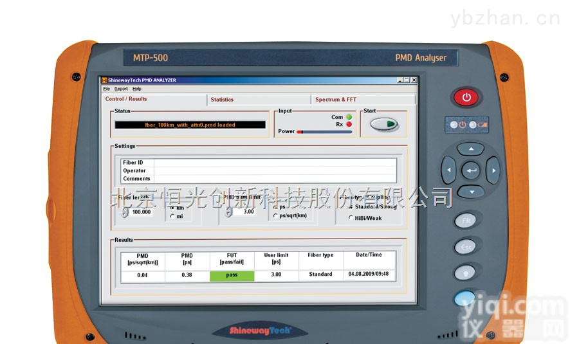
Task: Maximize the PMD Analyzer window
Action: click(x=407, y=80)
